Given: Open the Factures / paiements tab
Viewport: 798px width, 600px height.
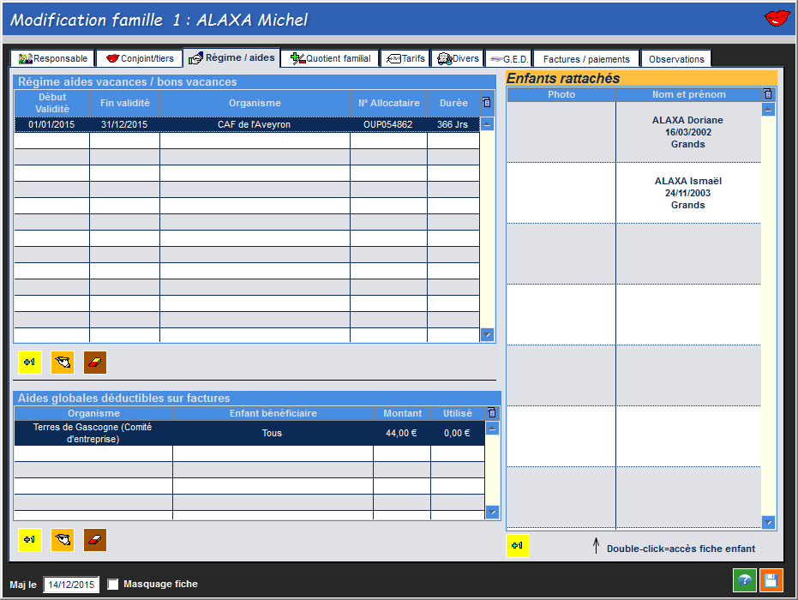Looking at the screenshot, I should coord(586,59).
